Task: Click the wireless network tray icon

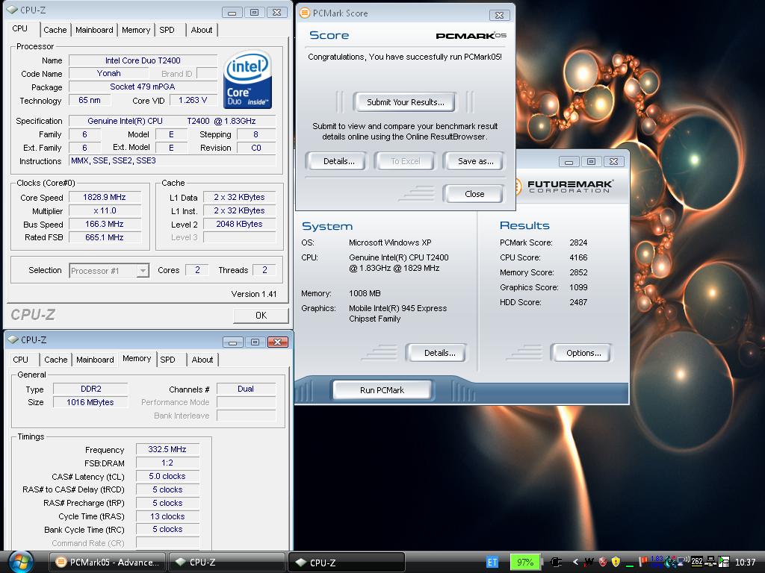Action: coord(683,561)
